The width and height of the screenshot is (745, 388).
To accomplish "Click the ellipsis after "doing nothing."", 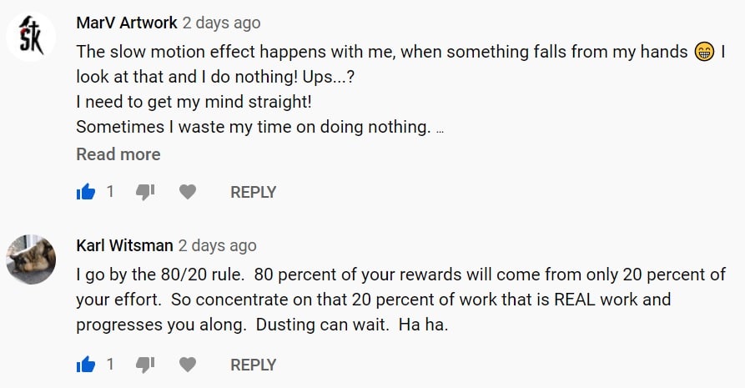I will [440, 128].
